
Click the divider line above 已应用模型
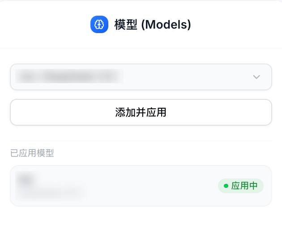141,141
